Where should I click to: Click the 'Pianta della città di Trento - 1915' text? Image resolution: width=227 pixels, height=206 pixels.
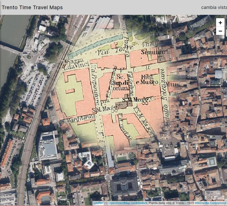click(x=171, y=203)
